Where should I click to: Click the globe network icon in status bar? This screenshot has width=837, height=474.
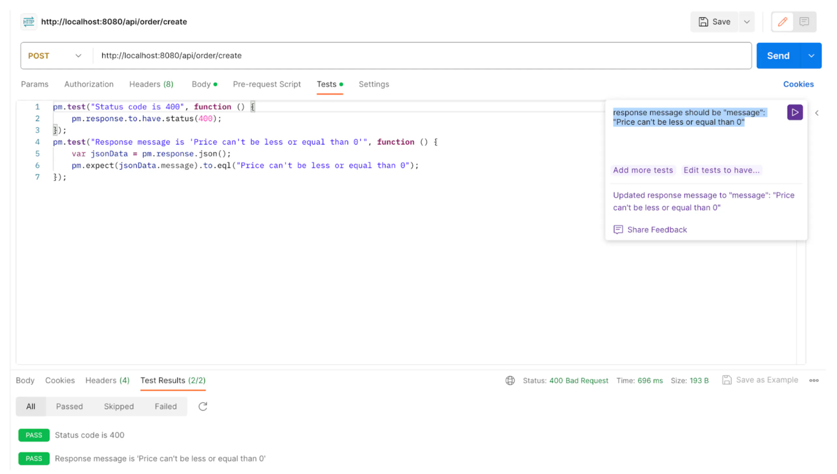(510, 380)
